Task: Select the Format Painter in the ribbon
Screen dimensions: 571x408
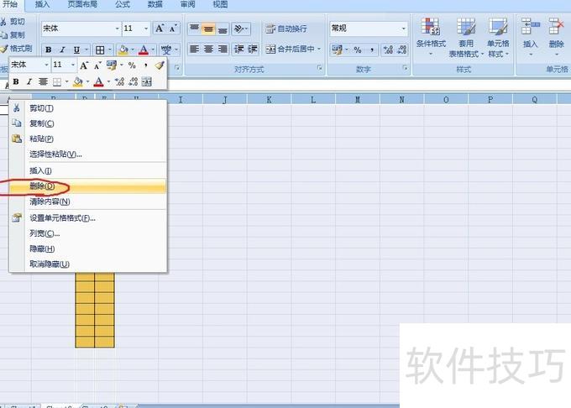Action: [x=17, y=49]
